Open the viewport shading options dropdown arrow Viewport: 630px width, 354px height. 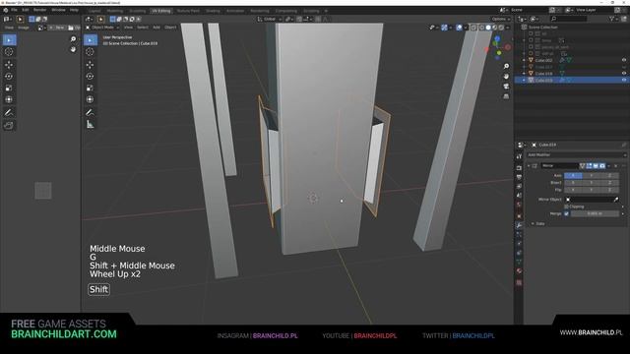pos(508,28)
